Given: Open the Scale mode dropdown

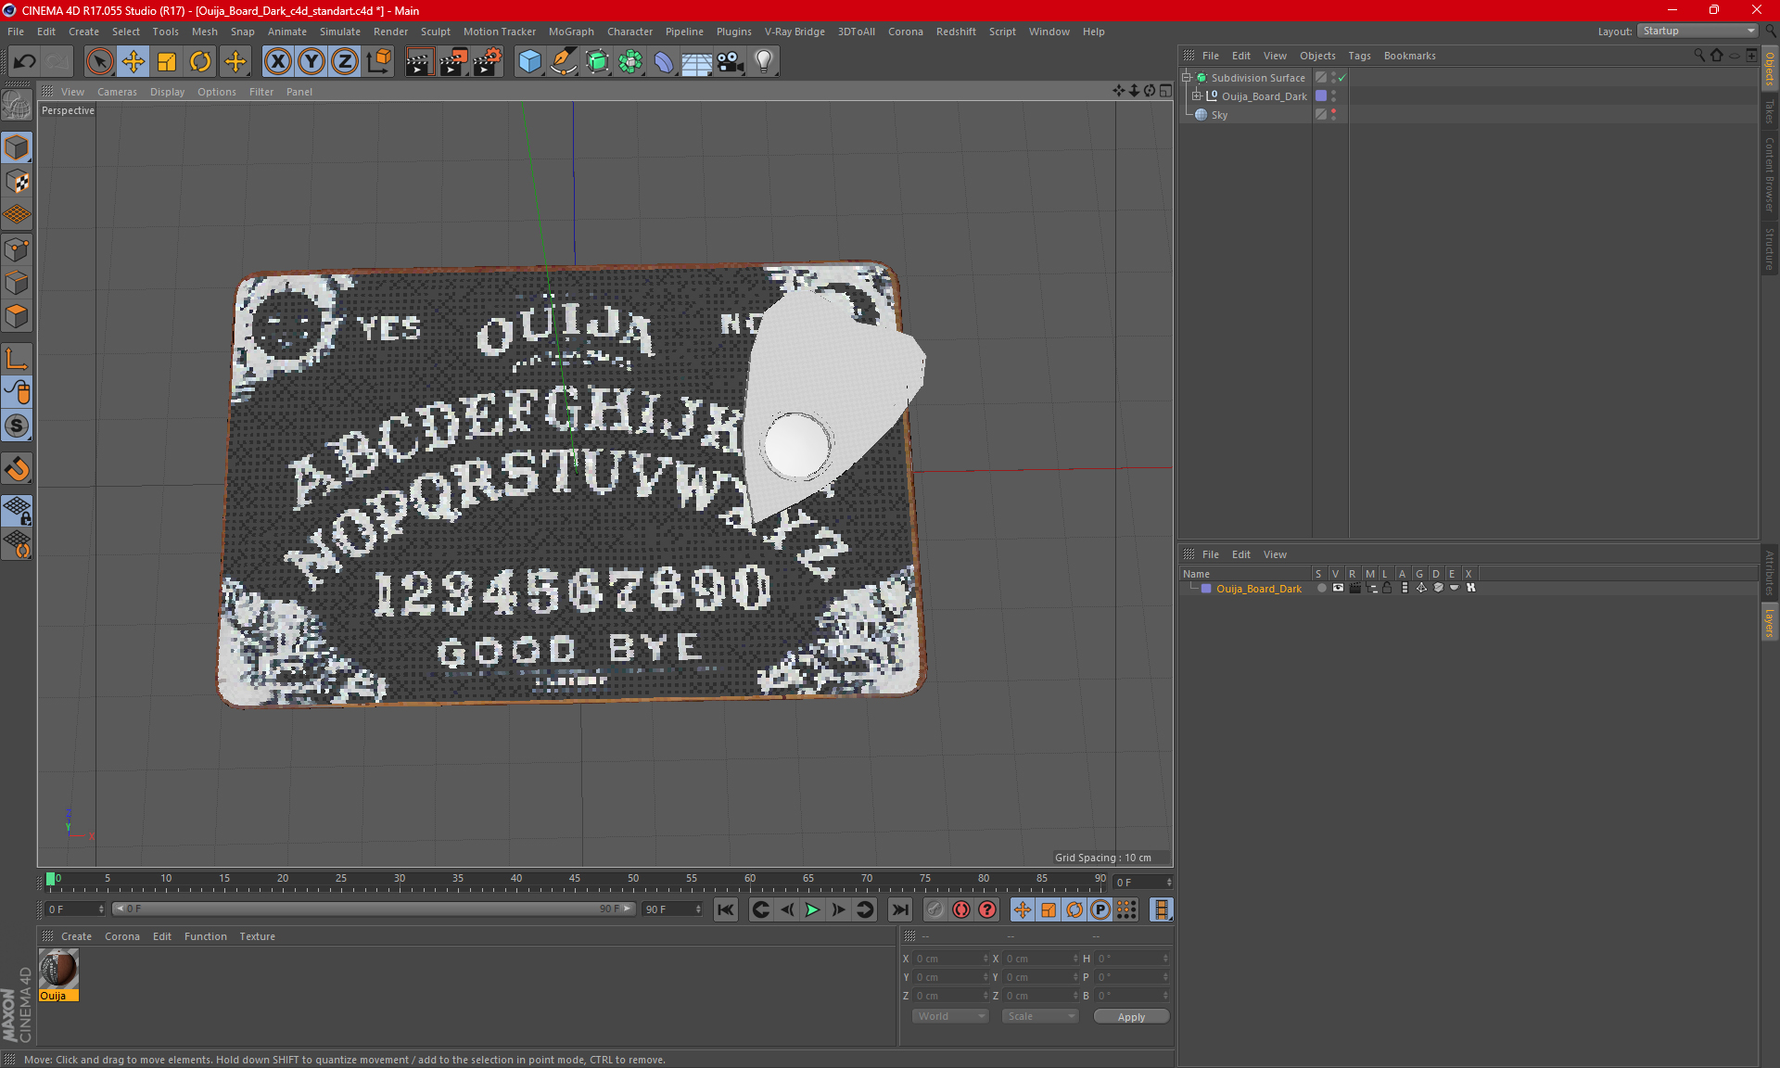Looking at the screenshot, I should 1040,1016.
